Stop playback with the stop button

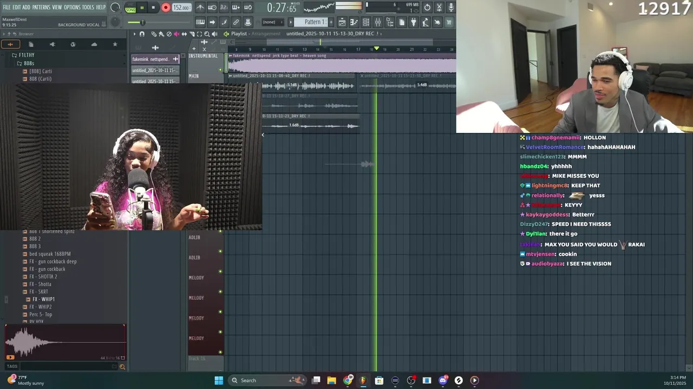coord(153,8)
